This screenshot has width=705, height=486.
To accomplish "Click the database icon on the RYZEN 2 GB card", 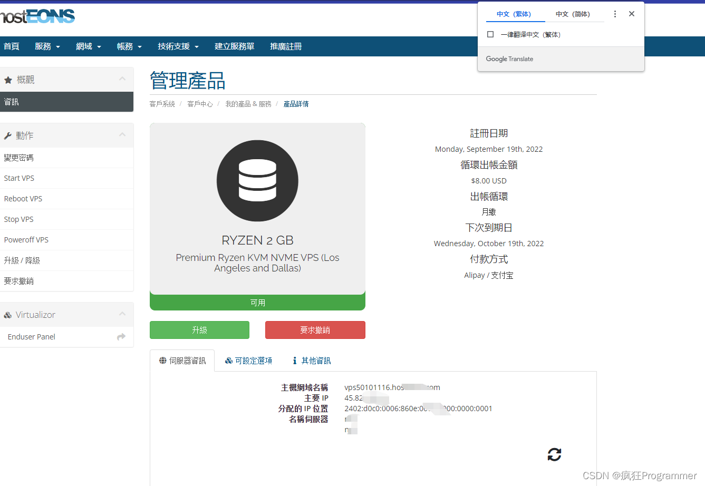I will (x=257, y=180).
